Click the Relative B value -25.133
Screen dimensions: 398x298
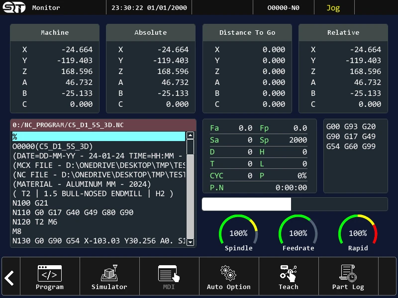(x=366, y=93)
